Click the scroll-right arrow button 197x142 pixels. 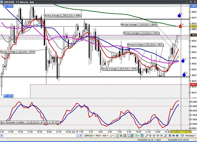pos(81,135)
